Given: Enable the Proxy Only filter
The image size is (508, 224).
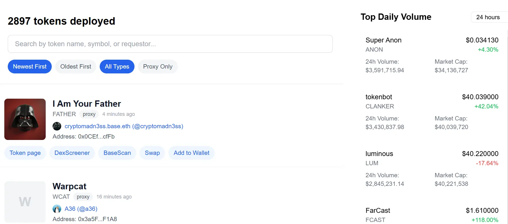Looking at the screenshot, I should pyautogui.click(x=157, y=67).
